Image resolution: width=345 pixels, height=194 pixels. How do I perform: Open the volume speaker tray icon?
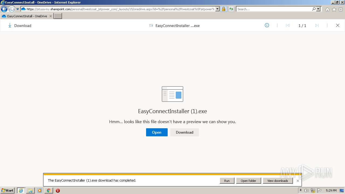coord(306,190)
